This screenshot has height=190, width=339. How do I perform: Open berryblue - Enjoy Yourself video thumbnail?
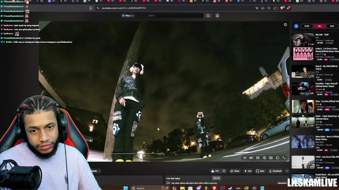[x=303, y=89]
